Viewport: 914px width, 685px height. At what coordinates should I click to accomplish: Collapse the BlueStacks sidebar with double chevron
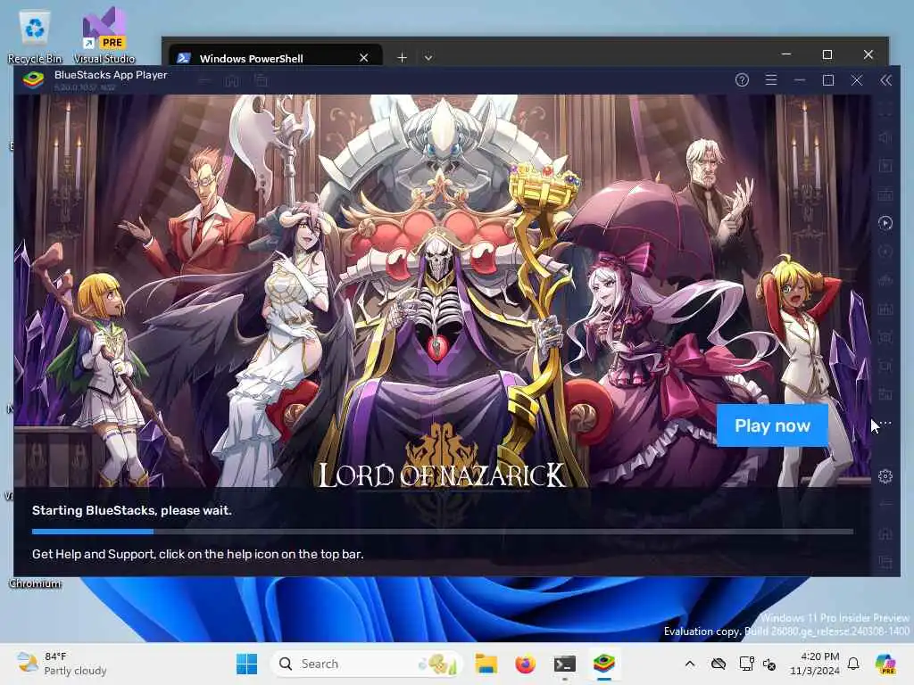point(885,80)
